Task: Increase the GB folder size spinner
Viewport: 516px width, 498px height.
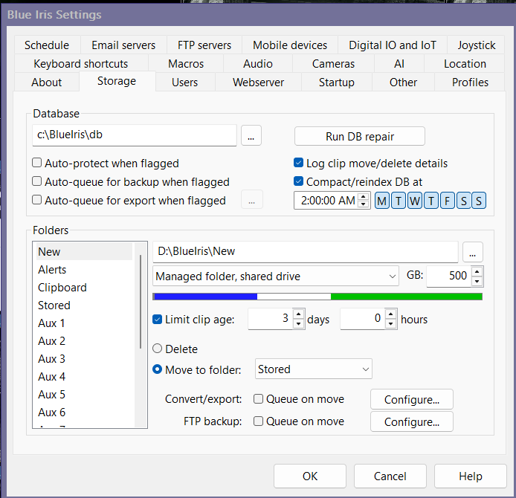Action: 477,271
